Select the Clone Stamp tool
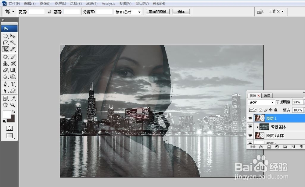 pyautogui.click(x=5, y=63)
